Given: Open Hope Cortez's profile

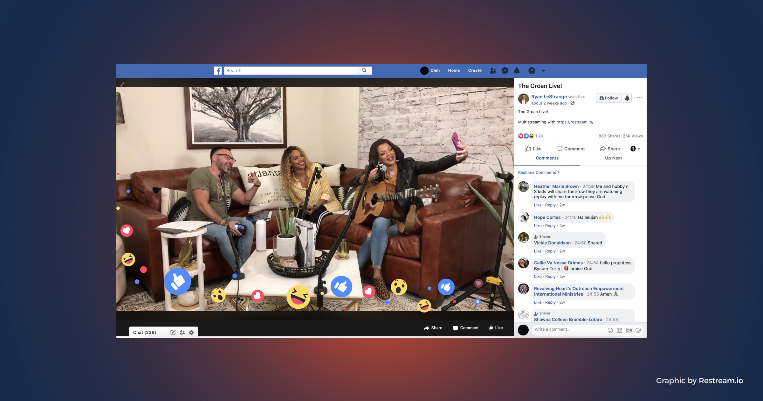Looking at the screenshot, I should point(547,217).
